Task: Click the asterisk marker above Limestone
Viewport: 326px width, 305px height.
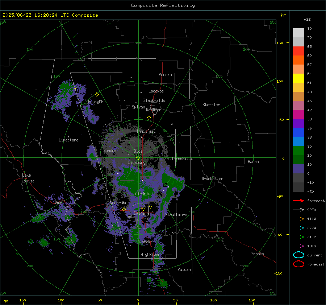Action: click(68, 137)
